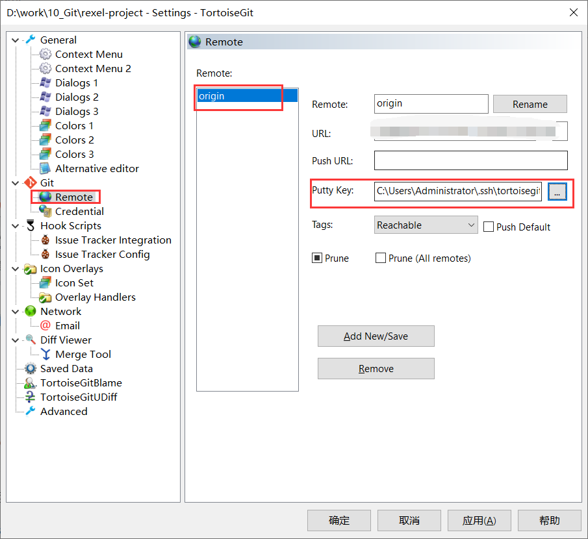Confirm with the 确定 button
Viewport: 588px width, 539px height.
[x=339, y=520]
